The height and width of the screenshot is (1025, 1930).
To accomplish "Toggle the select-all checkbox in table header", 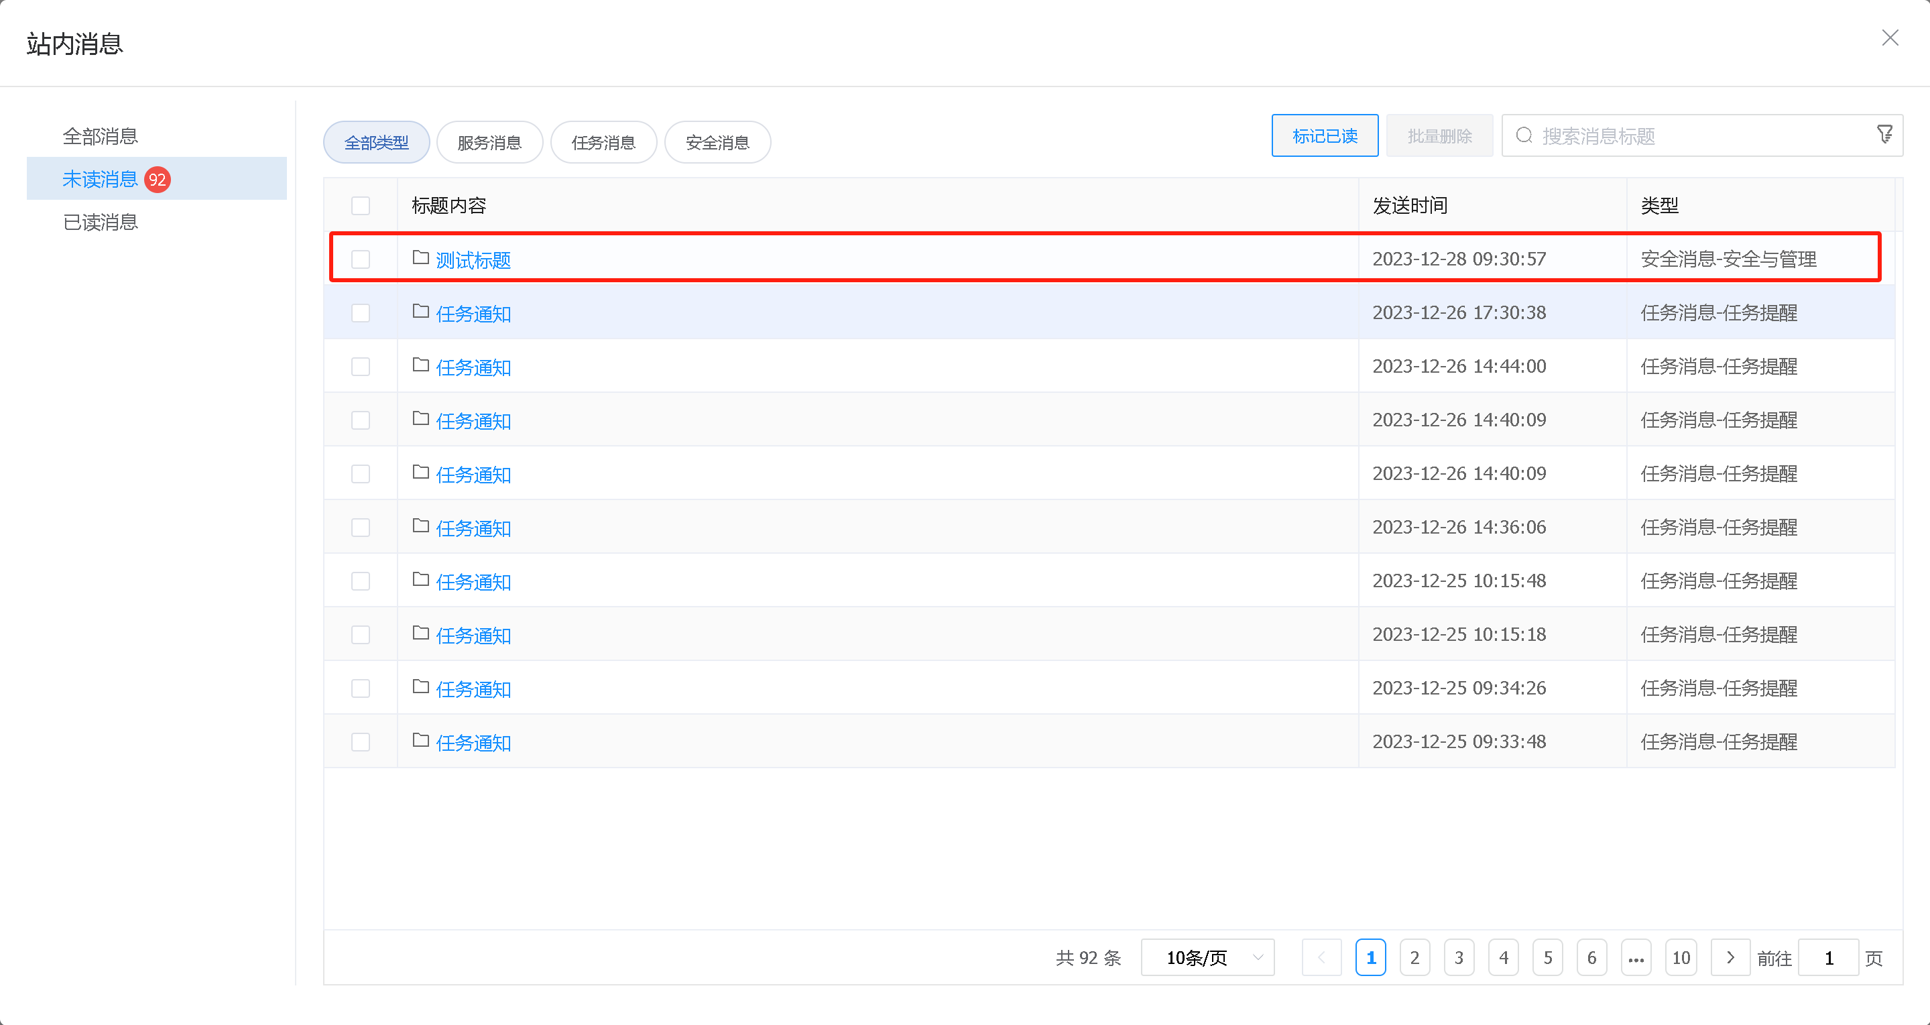I will 361,205.
